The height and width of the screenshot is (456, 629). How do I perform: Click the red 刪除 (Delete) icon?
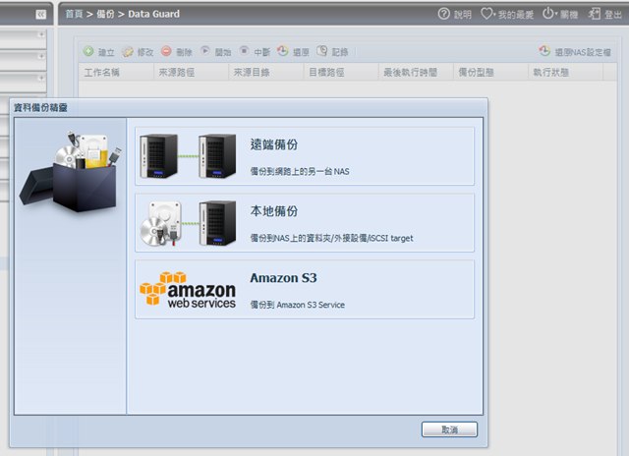166,51
